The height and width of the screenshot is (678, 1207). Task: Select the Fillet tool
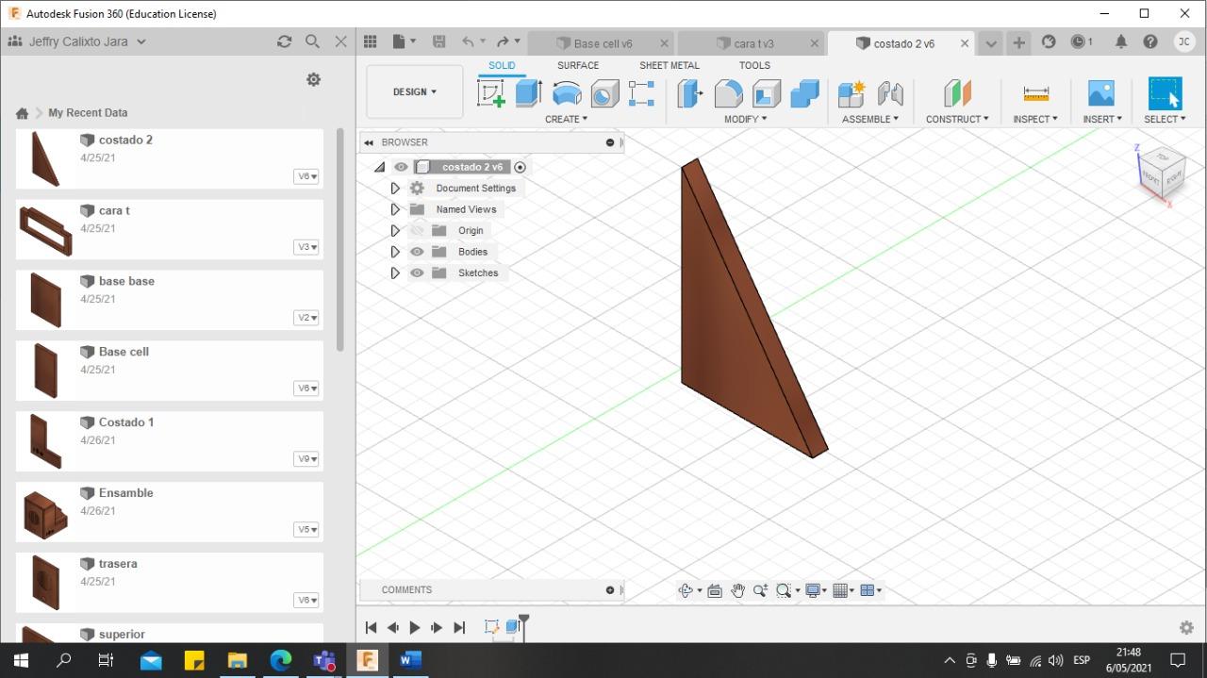point(728,92)
